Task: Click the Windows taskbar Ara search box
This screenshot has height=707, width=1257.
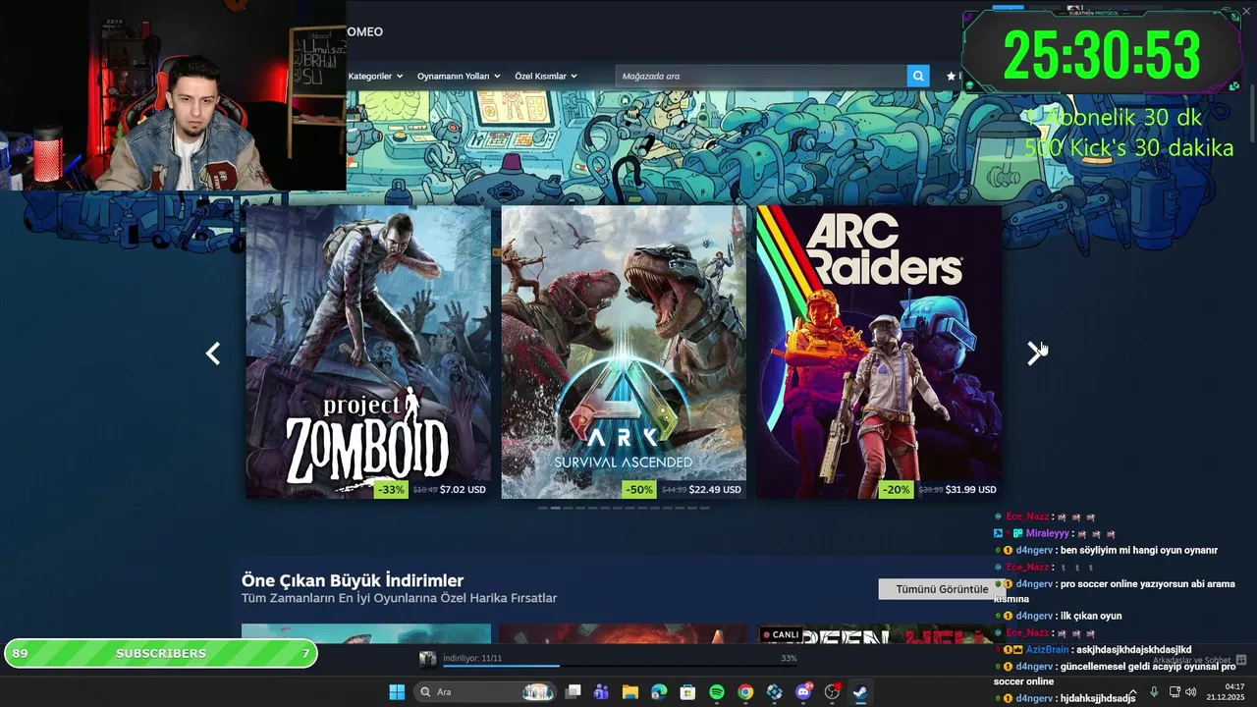Action: [x=486, y=692]
